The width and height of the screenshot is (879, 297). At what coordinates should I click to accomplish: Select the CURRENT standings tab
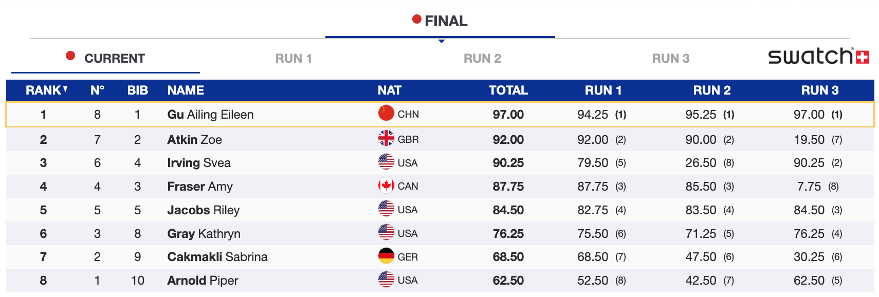point(114,59)
